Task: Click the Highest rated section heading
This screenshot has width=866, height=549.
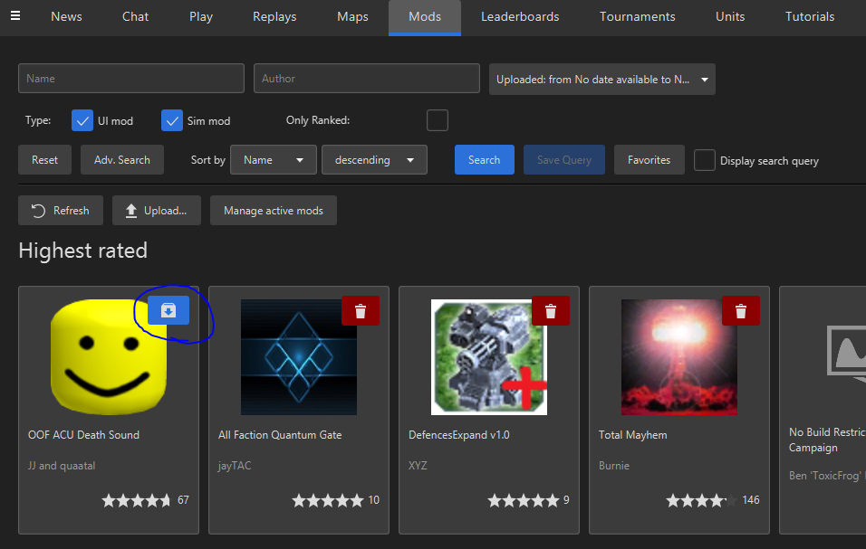Action: point(82,251)
